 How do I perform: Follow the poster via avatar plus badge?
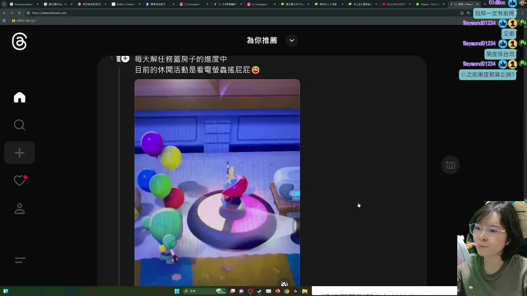[125, 58]
